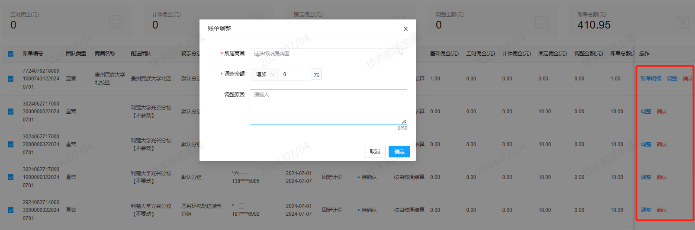The height and width of the screenshot is (230, 695).
Task: Toggle checkbox for bill 2924062714000
Action: coord(11,210)
